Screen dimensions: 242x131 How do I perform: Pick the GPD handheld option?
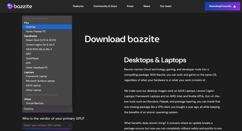pos(47,54)
